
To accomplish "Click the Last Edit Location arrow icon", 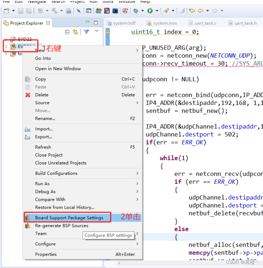I will (x=192, y=11).
